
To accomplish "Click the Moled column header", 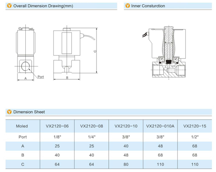I will tap(22, 126).
